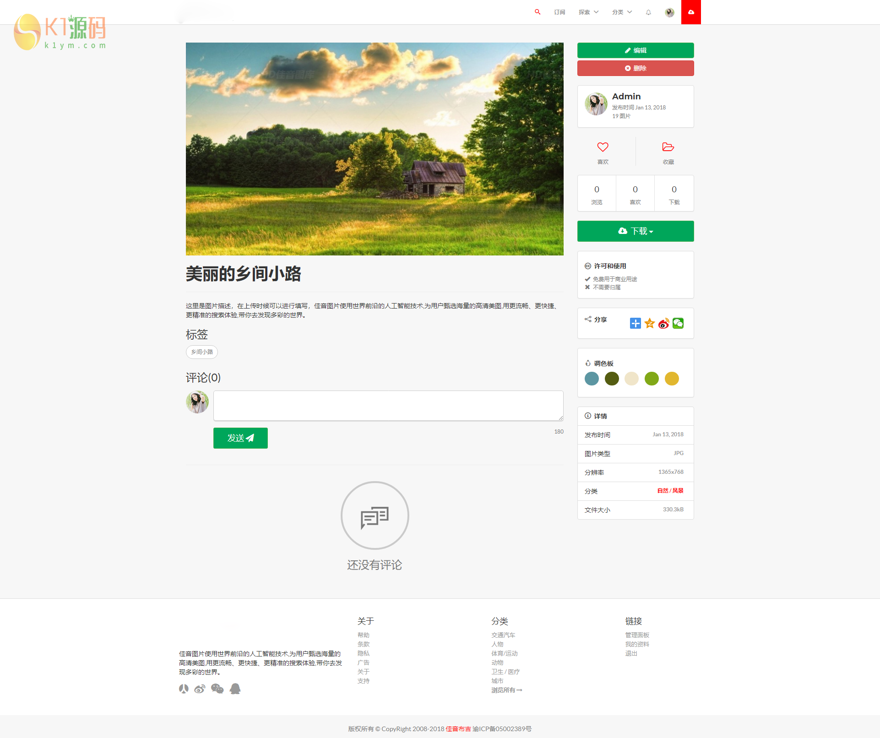This screenshot has height=738, width=880.
Task: Click the yellow star favorite share icon
Action: (649, 324)
